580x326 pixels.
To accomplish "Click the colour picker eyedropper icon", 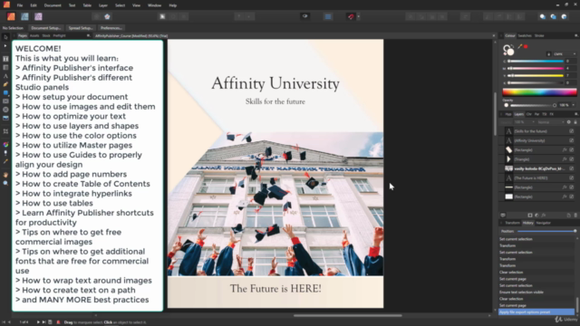I will pyautogui.click(x=519, y=46).
